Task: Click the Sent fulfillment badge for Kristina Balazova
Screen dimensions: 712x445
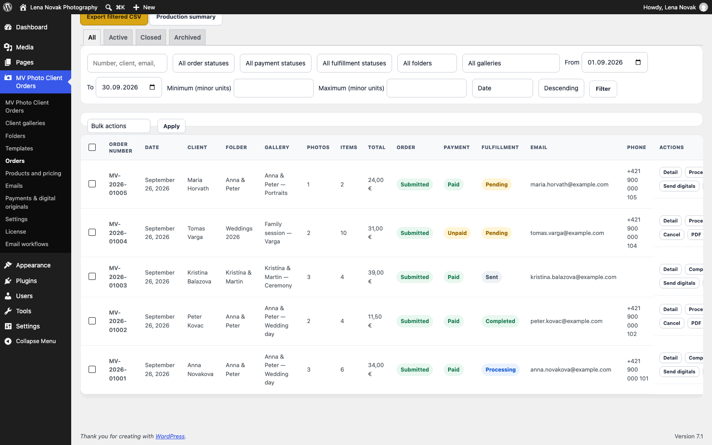Action: pos(492,277)
